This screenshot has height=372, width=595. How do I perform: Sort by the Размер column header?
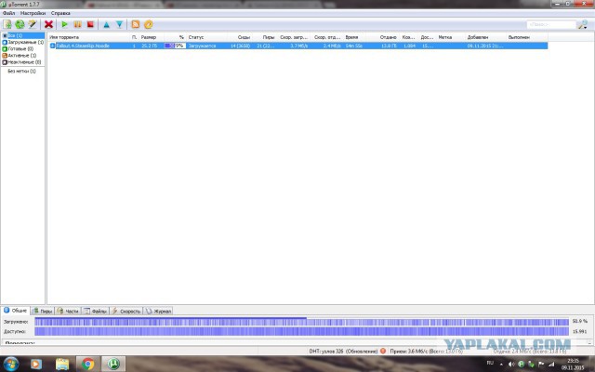point(149,37)
